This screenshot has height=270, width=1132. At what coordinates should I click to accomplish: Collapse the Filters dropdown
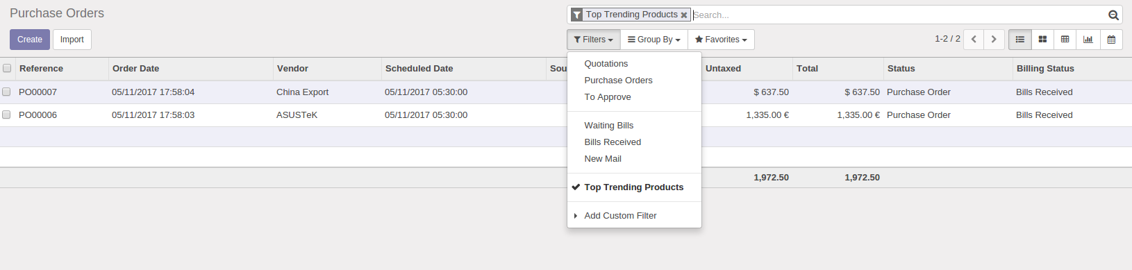click(x=594, y=40)
